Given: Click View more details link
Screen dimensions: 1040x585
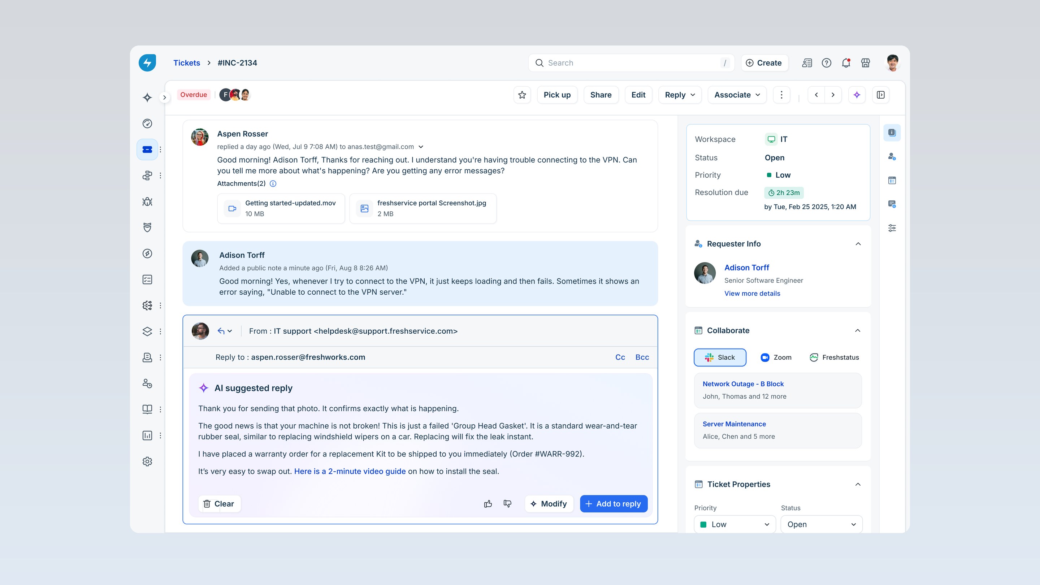Looking at the screenshot, I should 752,294.
